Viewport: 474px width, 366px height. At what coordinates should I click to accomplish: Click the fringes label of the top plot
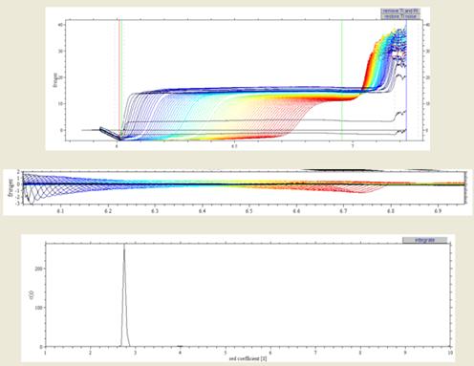pos(55,80)
